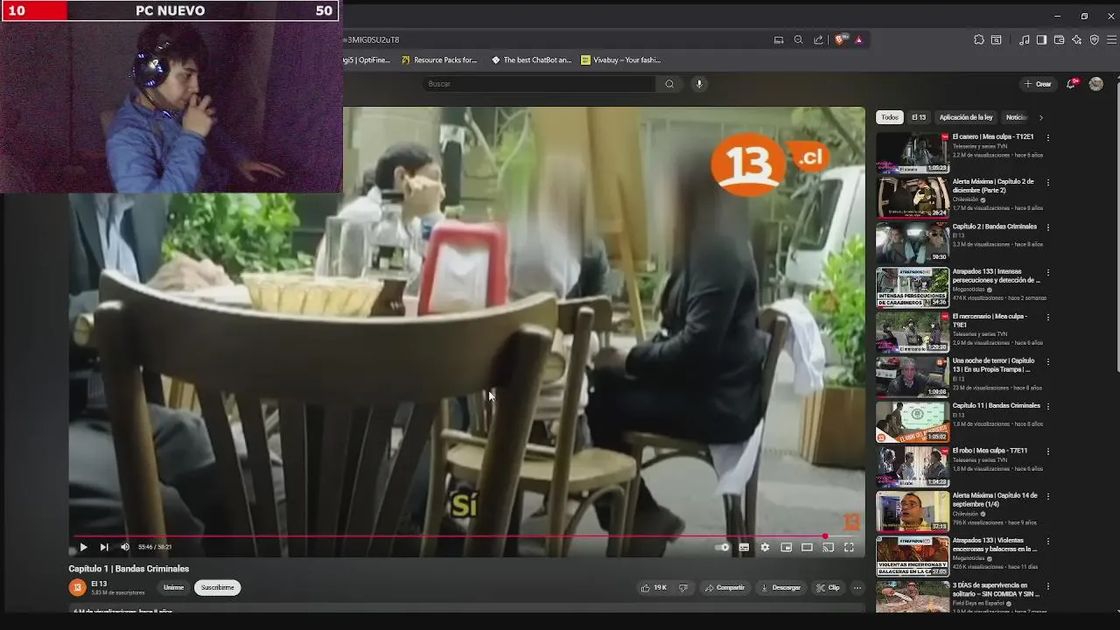The image size is (1120, 630).
Task: Enter fullscreen on the video player
Action: pyautogui.click(x=849, y=547)
